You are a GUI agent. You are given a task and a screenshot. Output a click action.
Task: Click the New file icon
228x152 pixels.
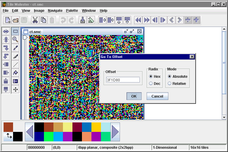tap(8, 20)
